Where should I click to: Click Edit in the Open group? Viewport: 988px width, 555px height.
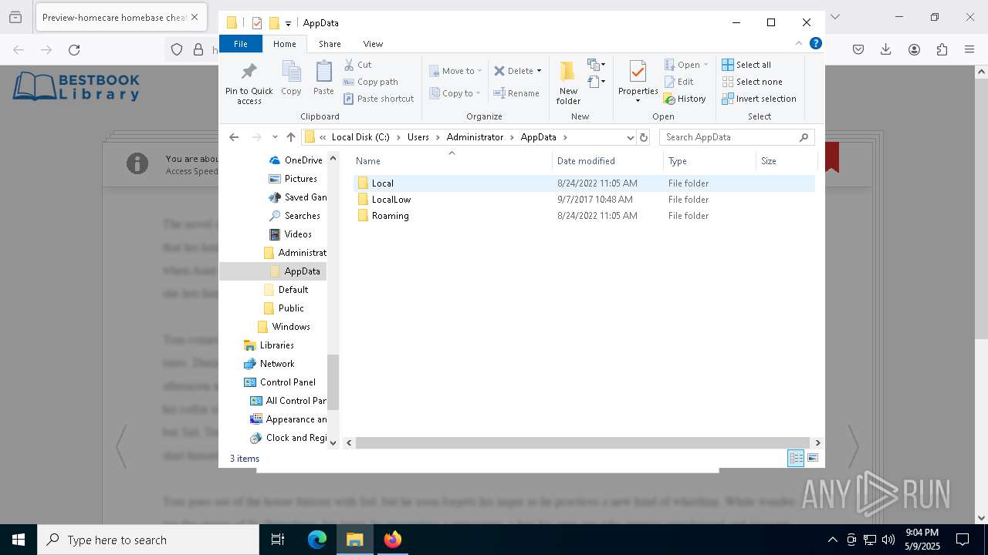[x=678, y=82]
